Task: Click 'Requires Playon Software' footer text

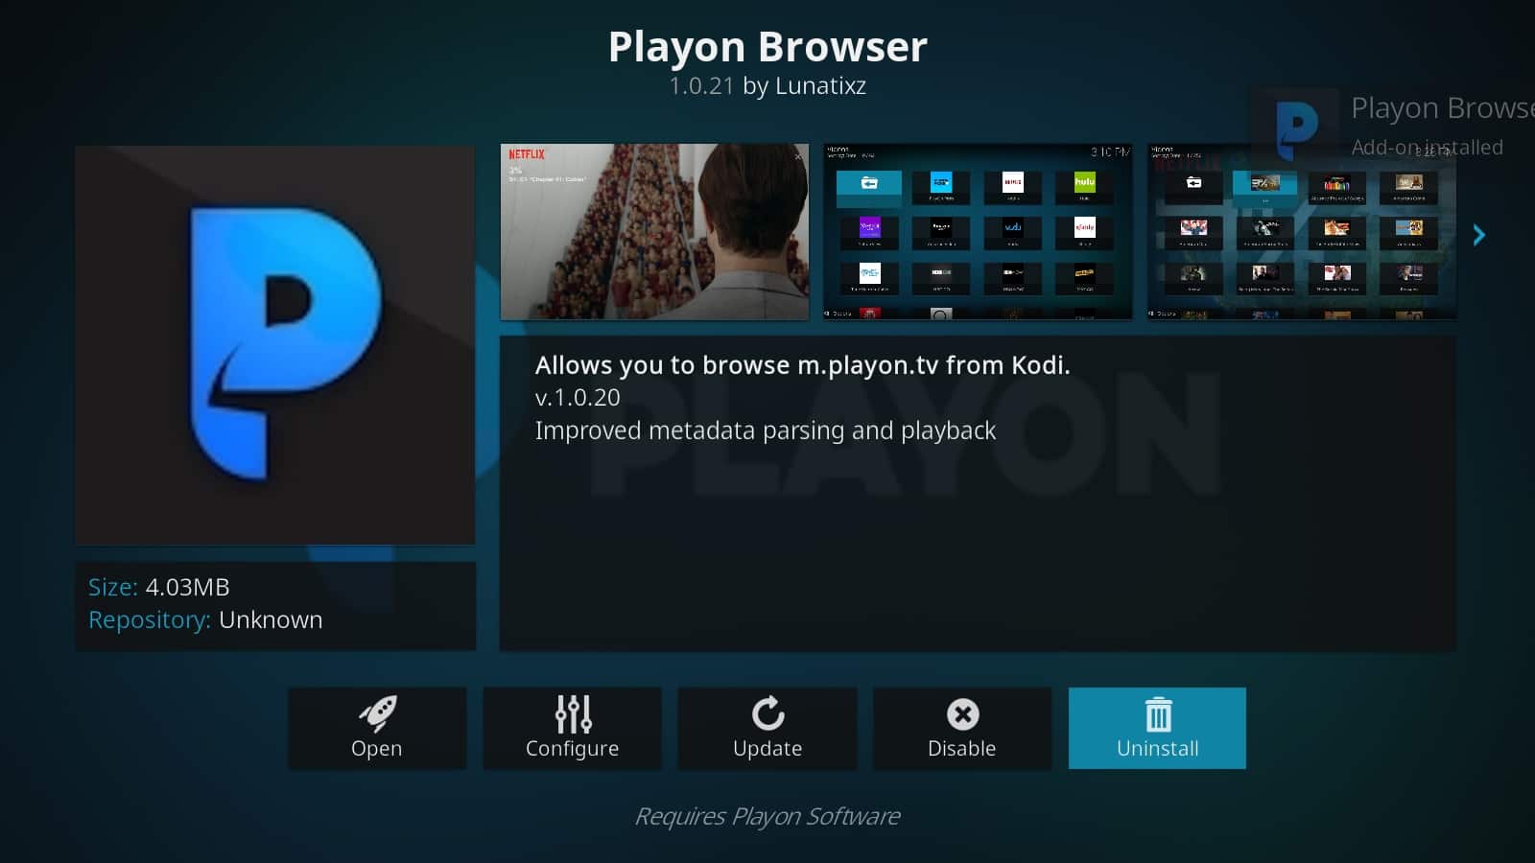Action: pyautogui.click(x=767, y=816)
